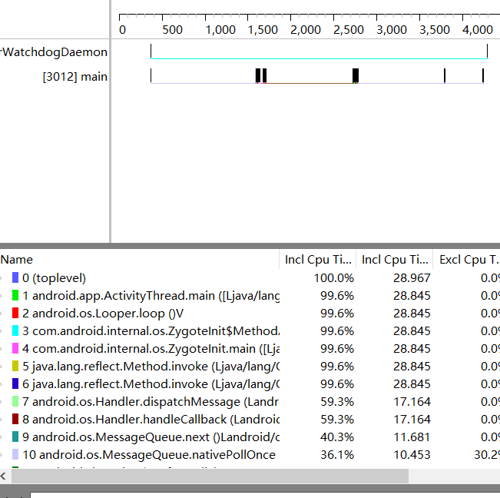Screen dimensions: 500x498
Task: Click the 4,000 mark on timeline ruler
Action: 478,30
